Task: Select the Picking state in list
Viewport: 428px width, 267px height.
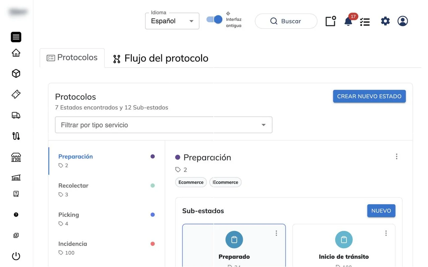Action: [107, 219]
